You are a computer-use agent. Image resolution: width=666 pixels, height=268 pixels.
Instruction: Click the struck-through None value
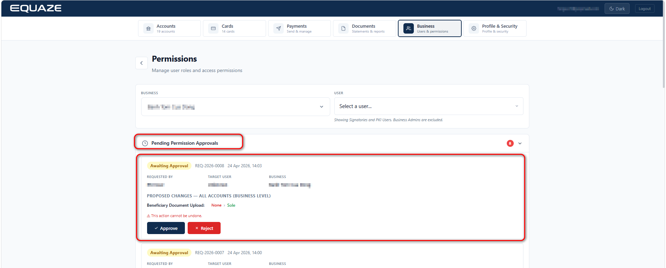[216, 205]
